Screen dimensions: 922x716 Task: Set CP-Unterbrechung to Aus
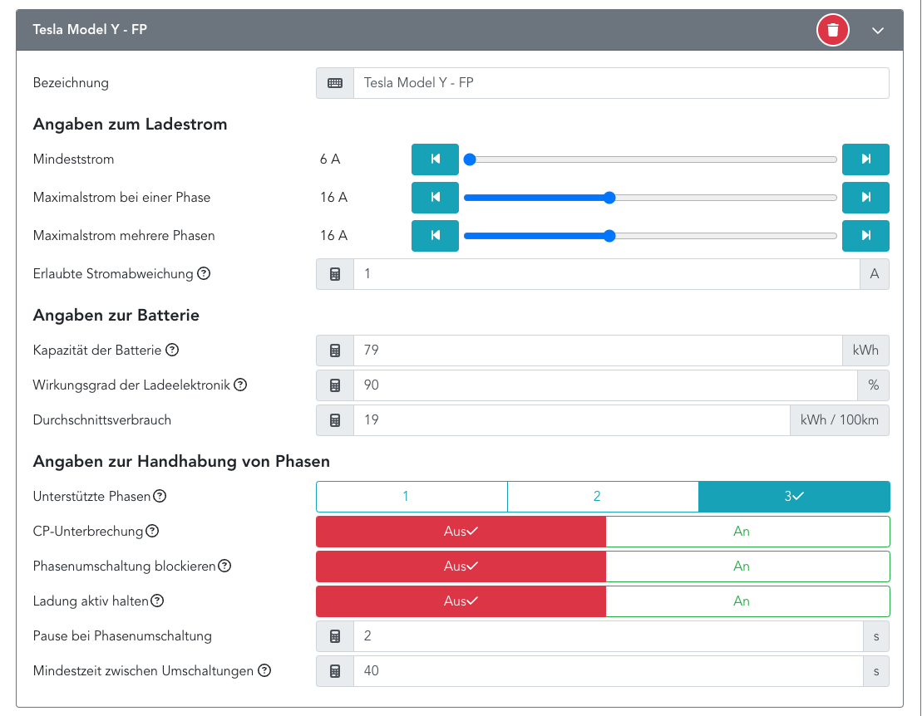[x=461, y=532]
